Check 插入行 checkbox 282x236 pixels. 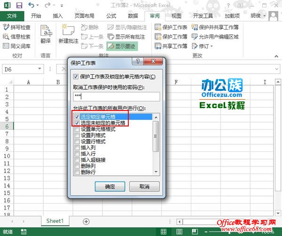77,154
